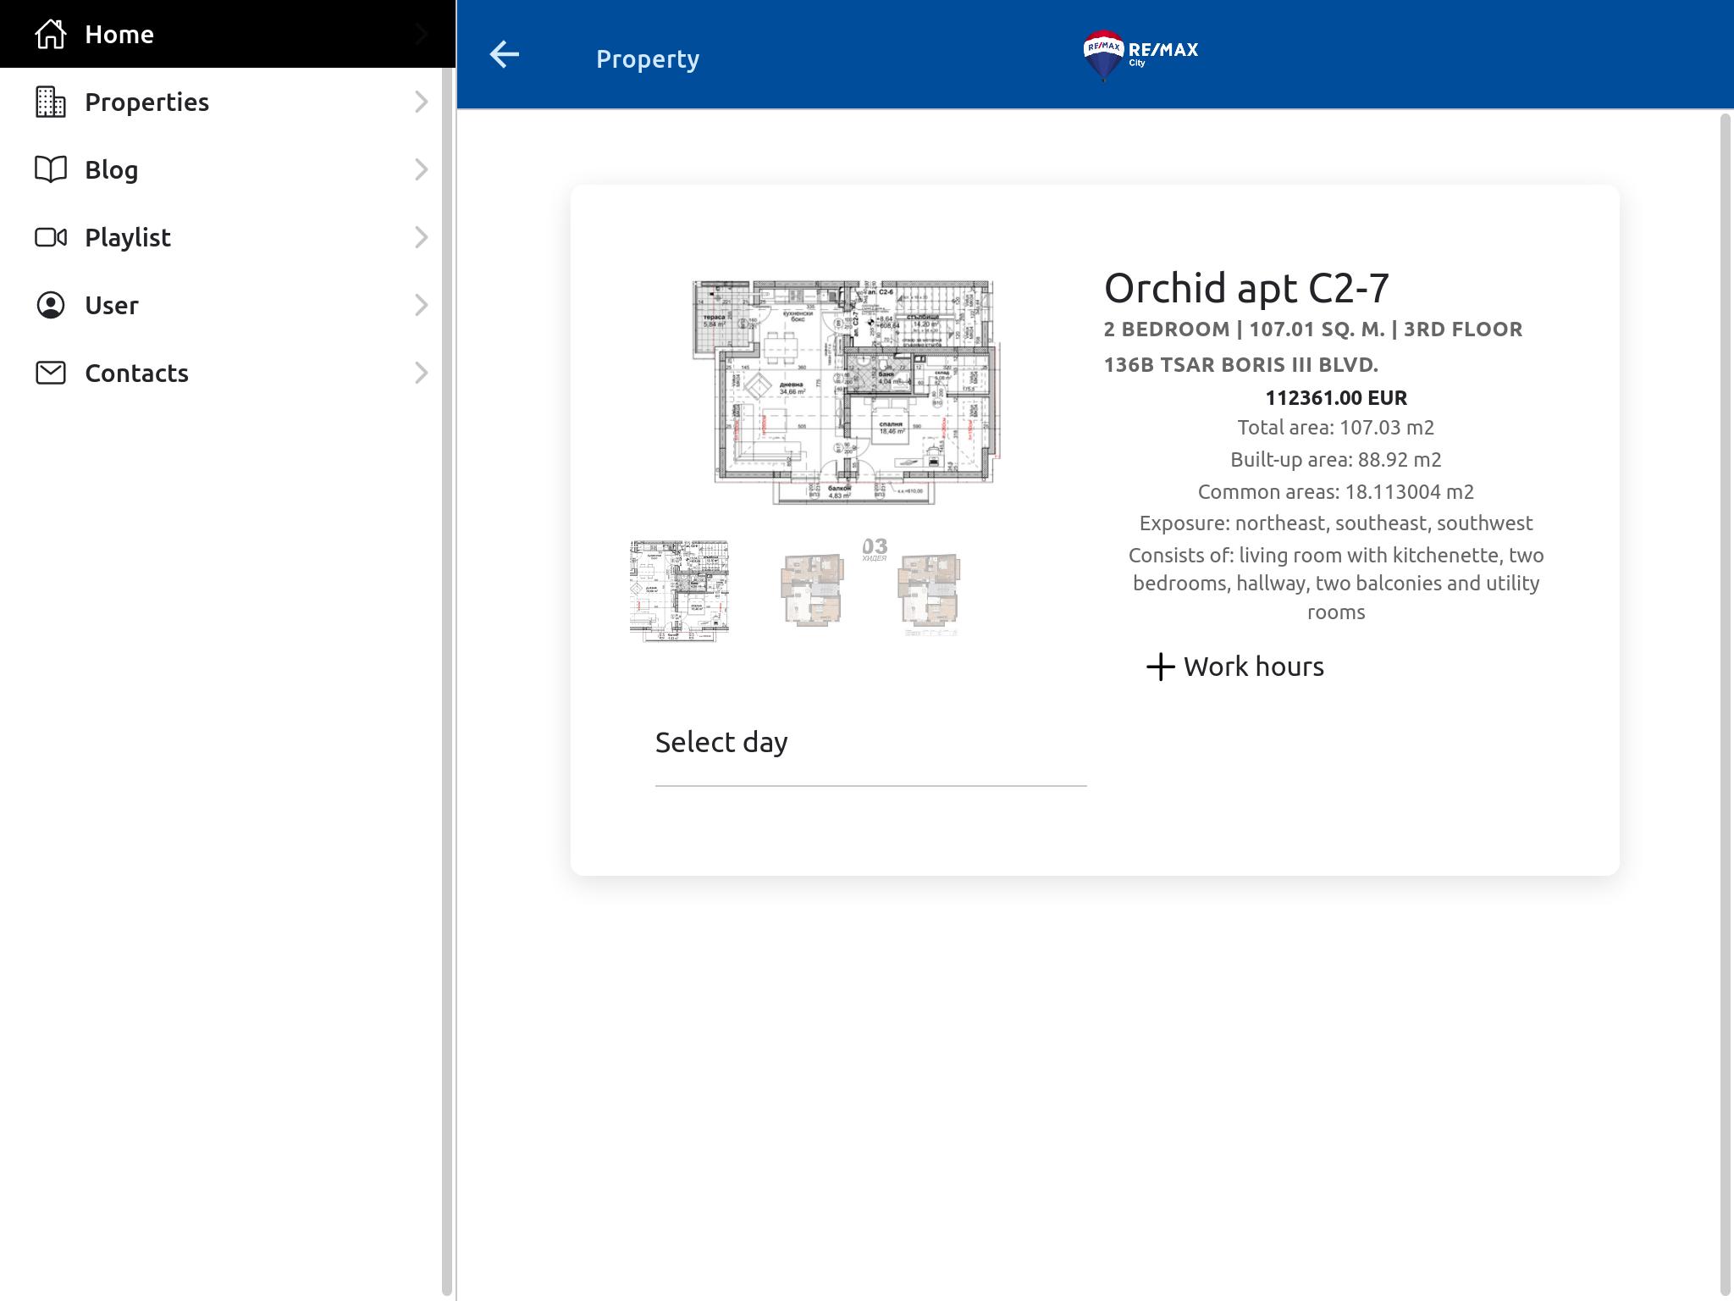Select the second colored layout thumbnail
The width and height of the screenshot is (1734, 1301).
pyautogui.click(x=812, y=590)
